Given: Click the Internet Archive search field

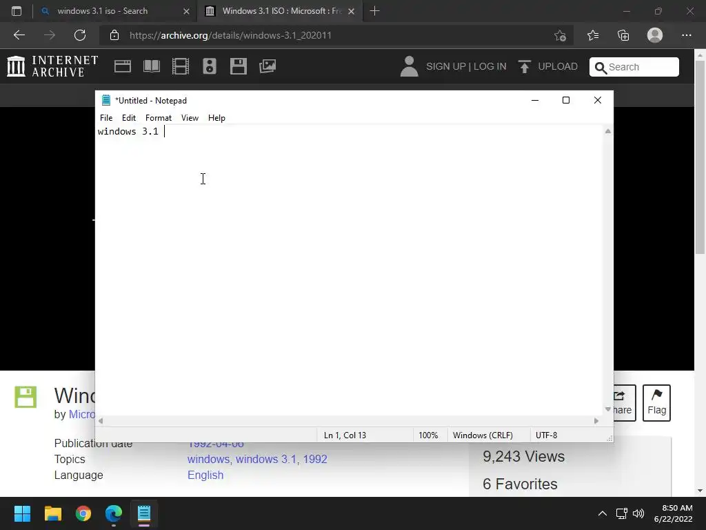Looking at the screenshot, I should [634, 67].
